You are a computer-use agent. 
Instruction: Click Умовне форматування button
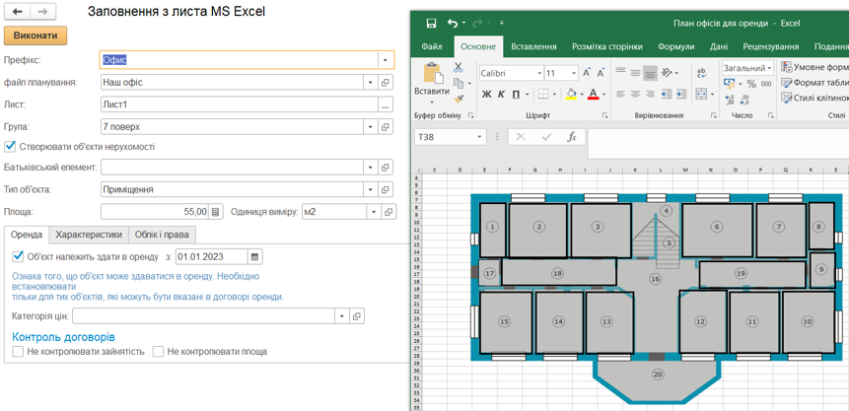tap(814, 68)
